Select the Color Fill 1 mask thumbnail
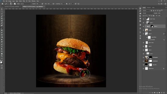This screenshot has width=167, height=94. coord(151,65)
